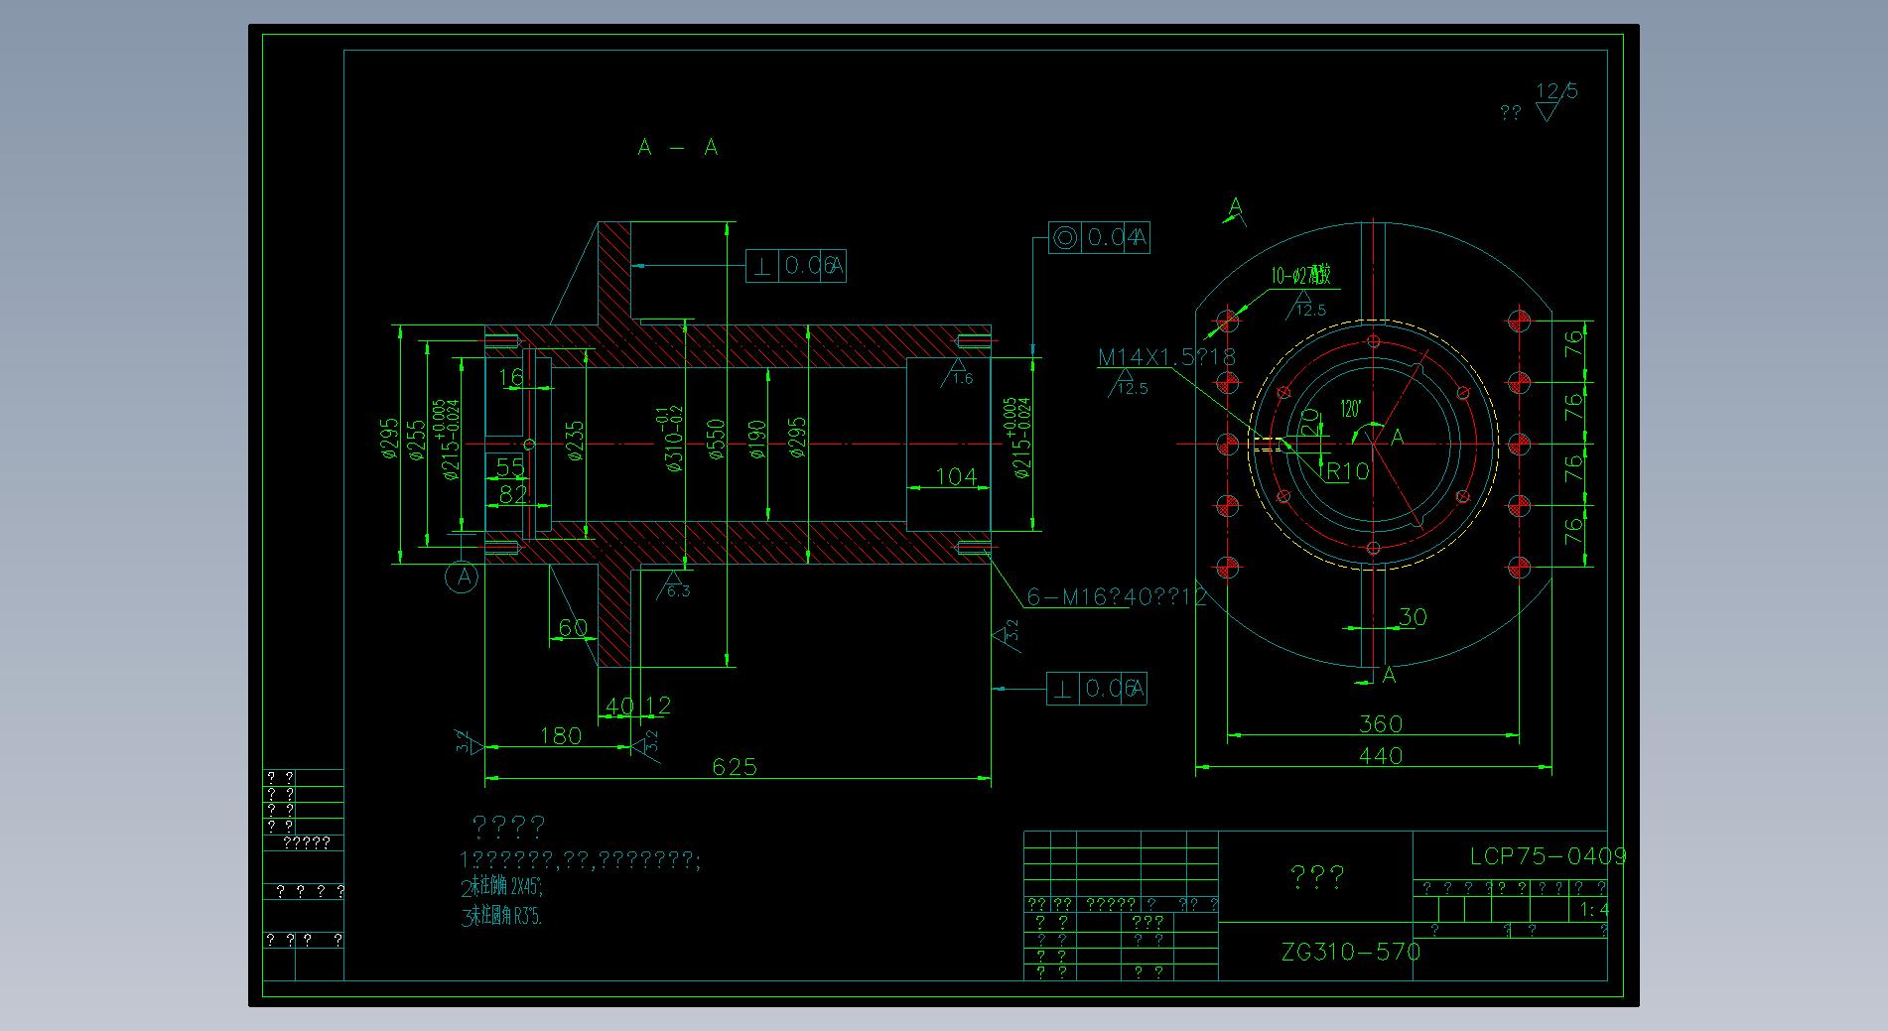The image size is (1888, 1031).
Task: Pick the 55 depth dimension
Action: click(x=509, y=467)
